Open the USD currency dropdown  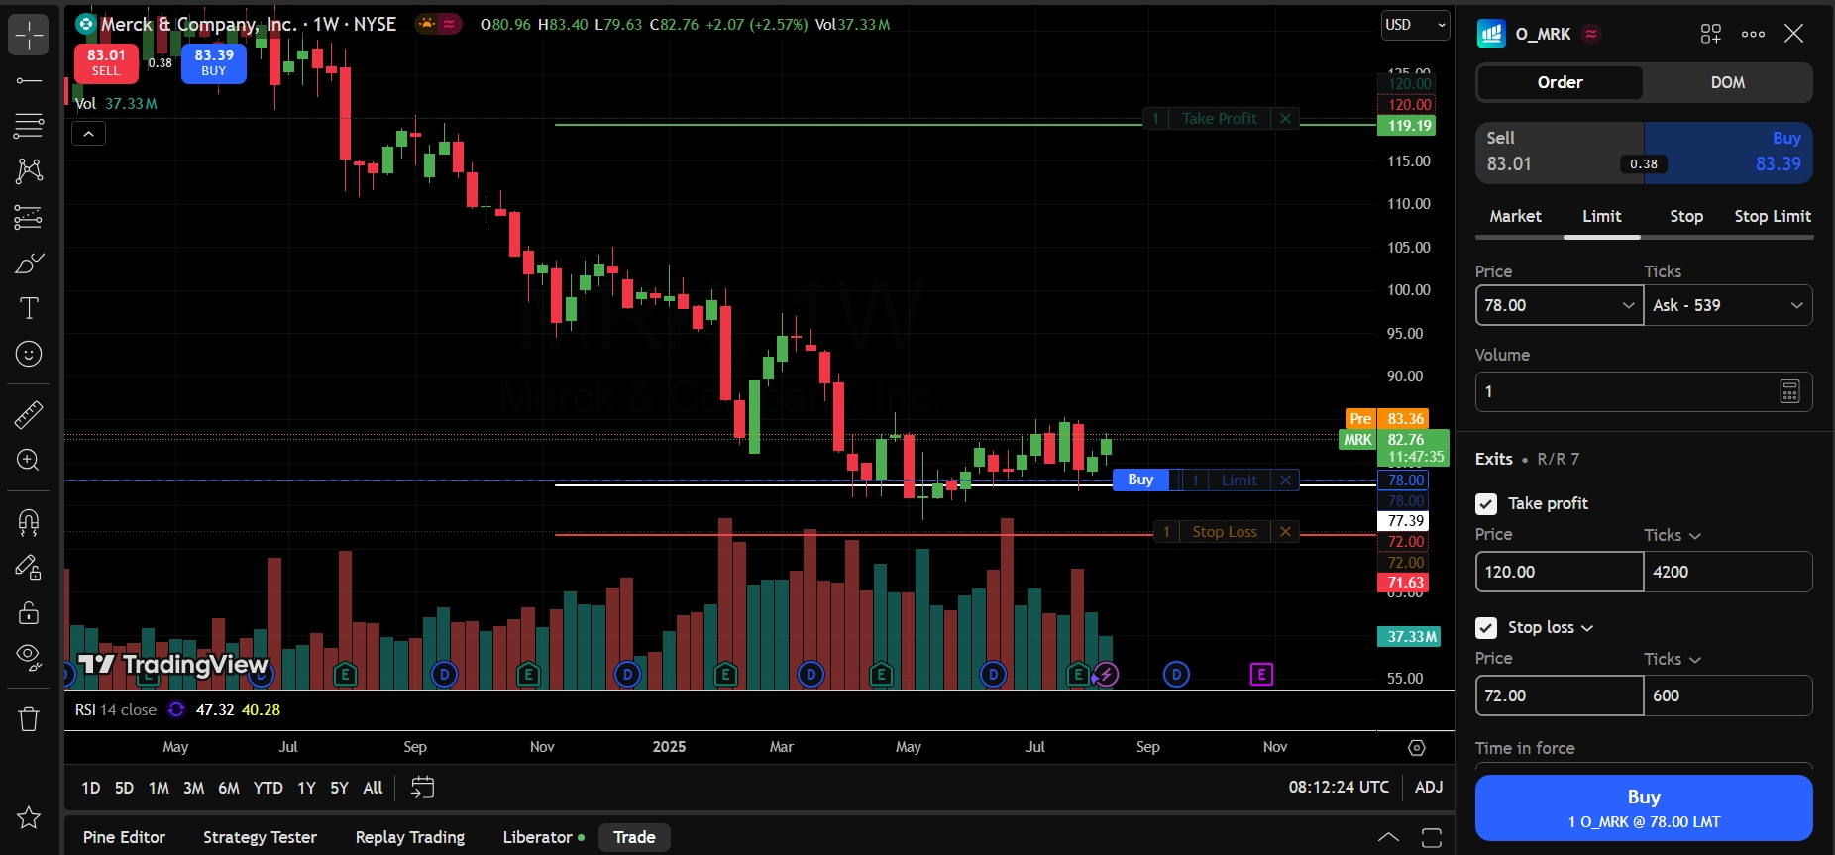pos(1416,25)
